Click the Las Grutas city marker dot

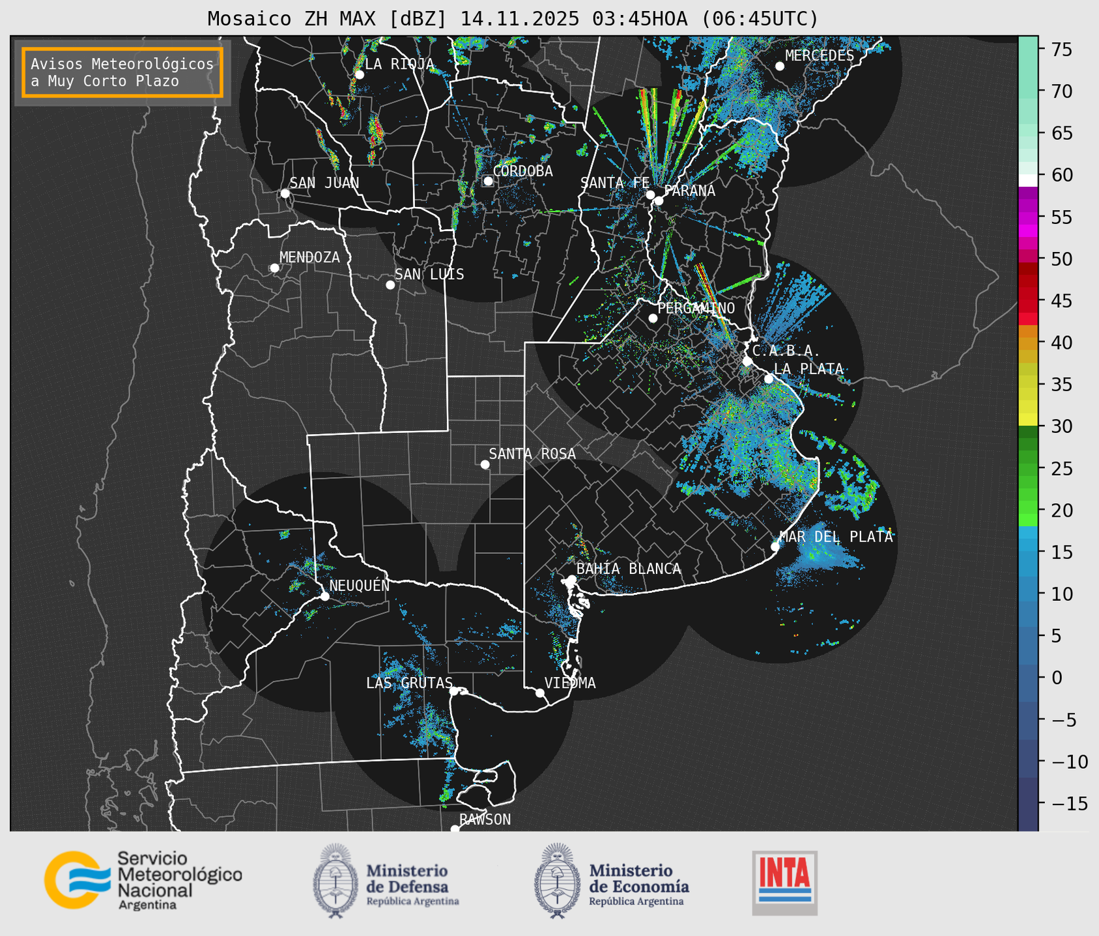[x=454, y=691]
